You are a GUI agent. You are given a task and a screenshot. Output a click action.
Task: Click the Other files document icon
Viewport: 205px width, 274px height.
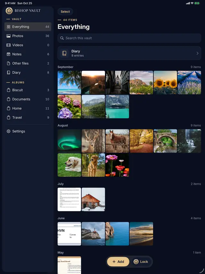click(x=8, y=63)
